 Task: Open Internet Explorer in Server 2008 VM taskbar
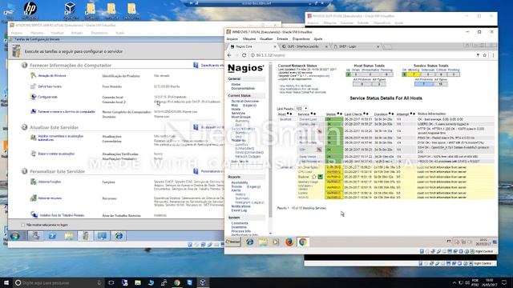[x=119, y=236]
